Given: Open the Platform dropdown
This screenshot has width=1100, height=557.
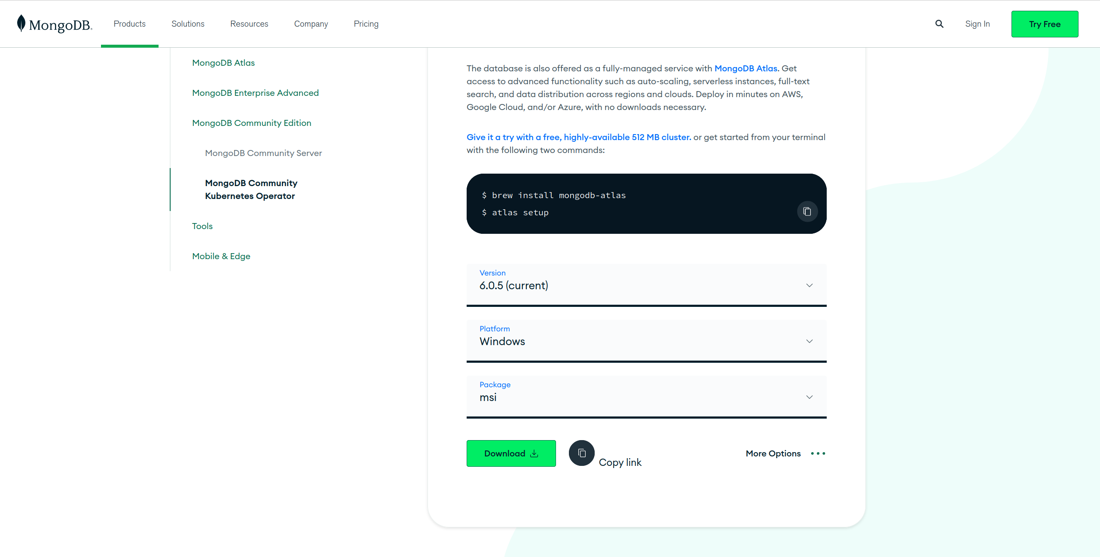Looking at the screenshot, I should click(646, 340).
